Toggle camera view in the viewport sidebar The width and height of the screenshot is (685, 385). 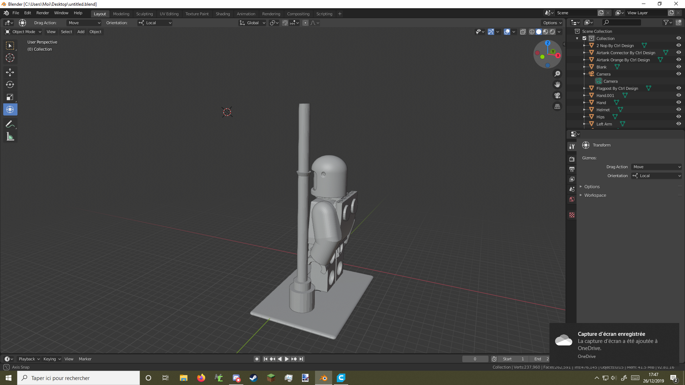click(557, 95)
